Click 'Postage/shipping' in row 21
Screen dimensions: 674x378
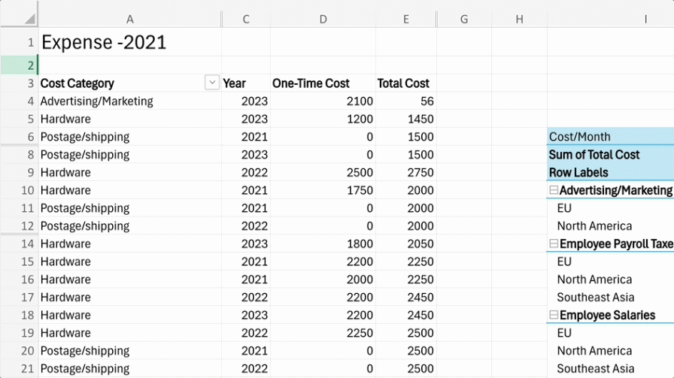pos(130,368)
